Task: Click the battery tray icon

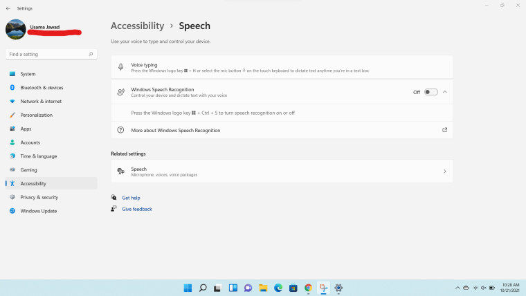Action: click(492, 288)
